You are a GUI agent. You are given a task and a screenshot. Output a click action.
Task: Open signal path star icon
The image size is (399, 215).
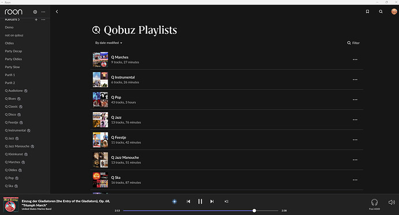[174, 202]
